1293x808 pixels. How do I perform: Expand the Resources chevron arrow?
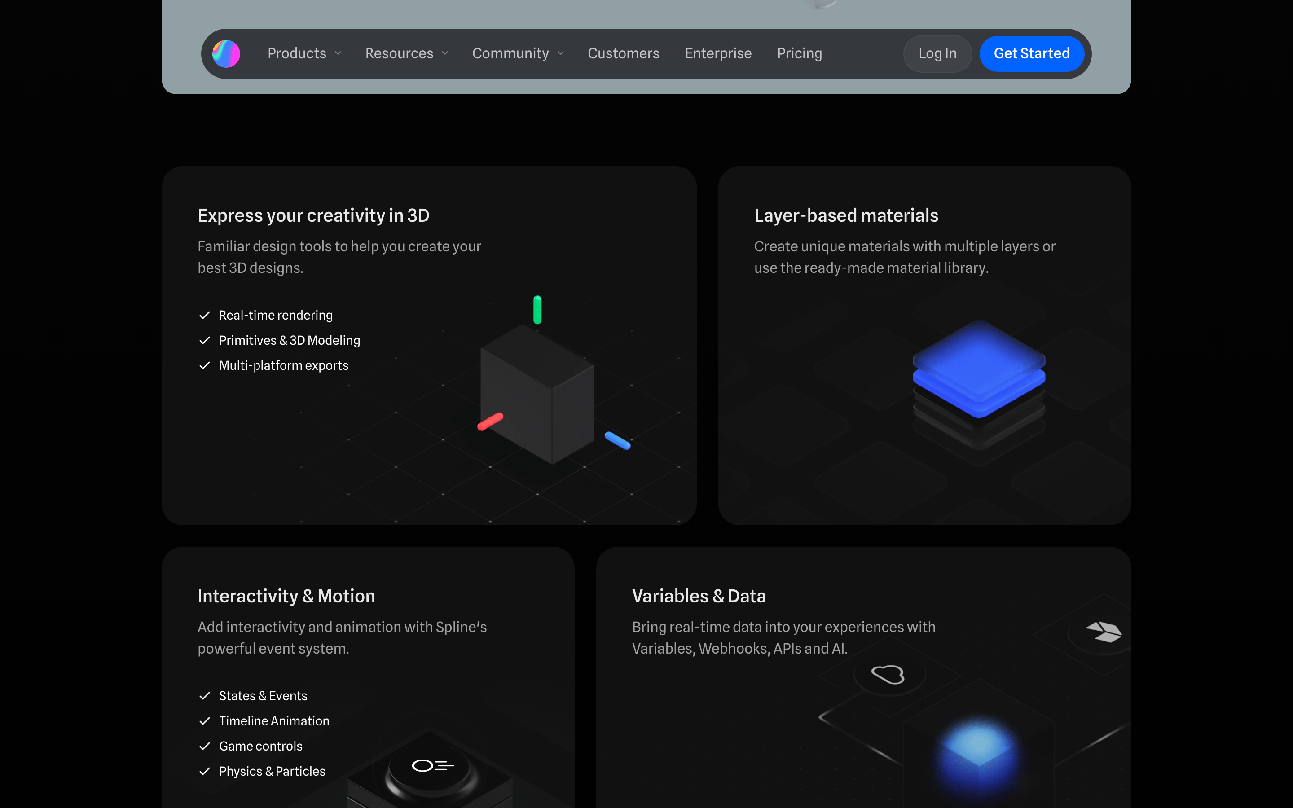coord(444,53)
